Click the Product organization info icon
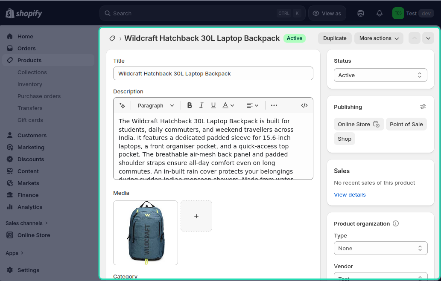The height and width of the screenshot is (281, 441). pyautogui.click(x=395, y=224)
